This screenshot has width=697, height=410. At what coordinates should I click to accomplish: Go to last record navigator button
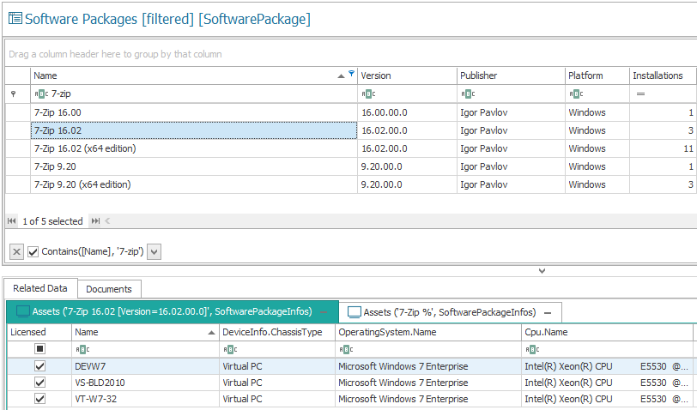coord(95,220)
